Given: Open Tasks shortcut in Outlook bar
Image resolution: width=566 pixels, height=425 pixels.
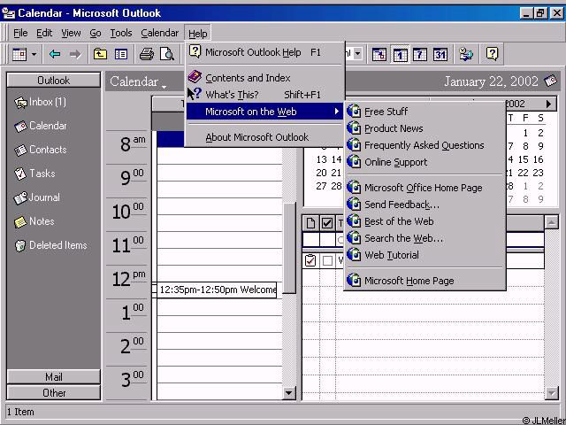Looking at the screenshot, I should click(34, 174).
